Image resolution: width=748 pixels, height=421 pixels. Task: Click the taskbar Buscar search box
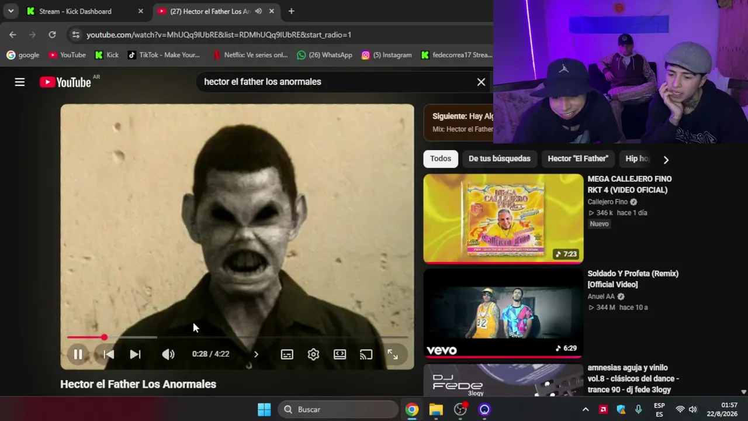[338, 409]
